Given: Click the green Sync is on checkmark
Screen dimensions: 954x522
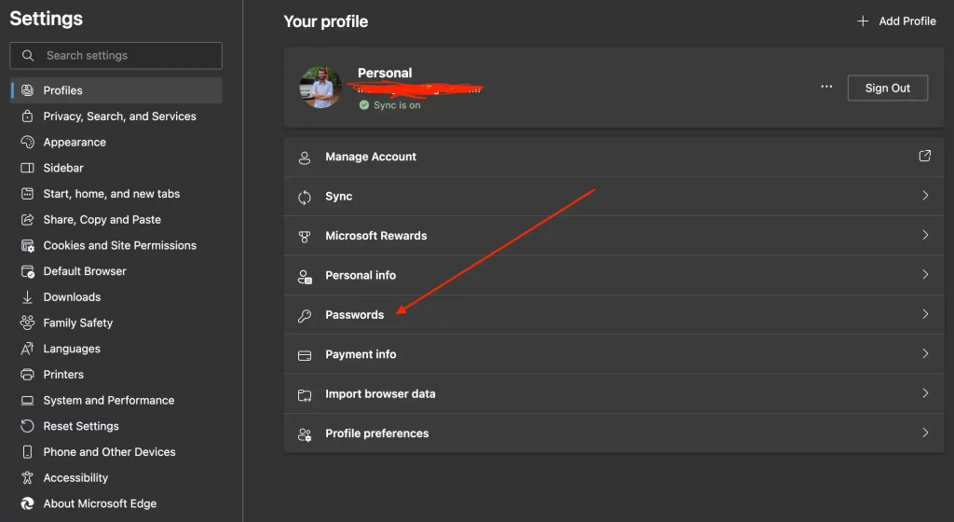Looking at the screenshot, I should 364,104.
